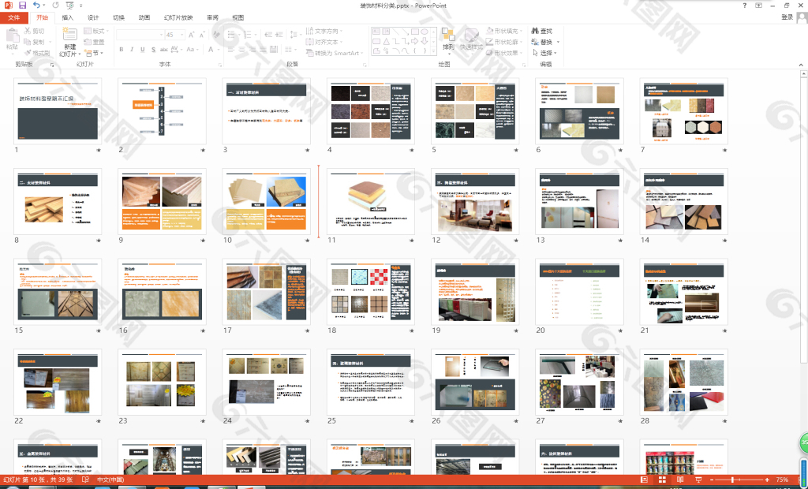This screenshot has width=808, height=489.
Task: Open the 文件 (File) menu
Action: 14,17
